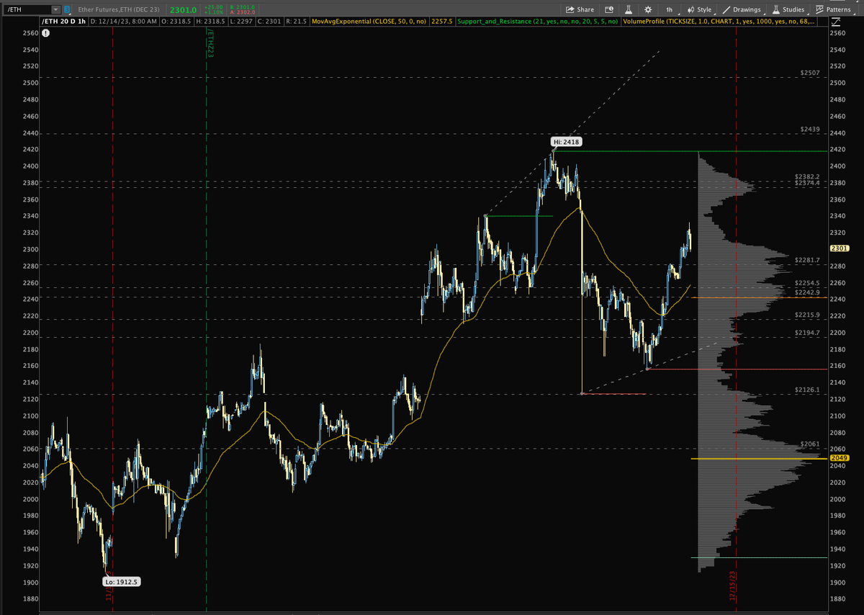Click the Ether Futures,ETH (DEC 23) description
The width and height of the screenshot is (864, 615).
pos(118,9)
